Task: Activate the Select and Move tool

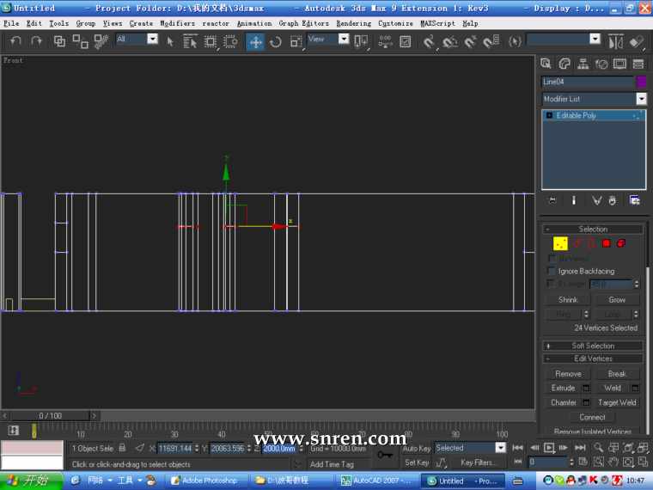Action: click(255, 41)
